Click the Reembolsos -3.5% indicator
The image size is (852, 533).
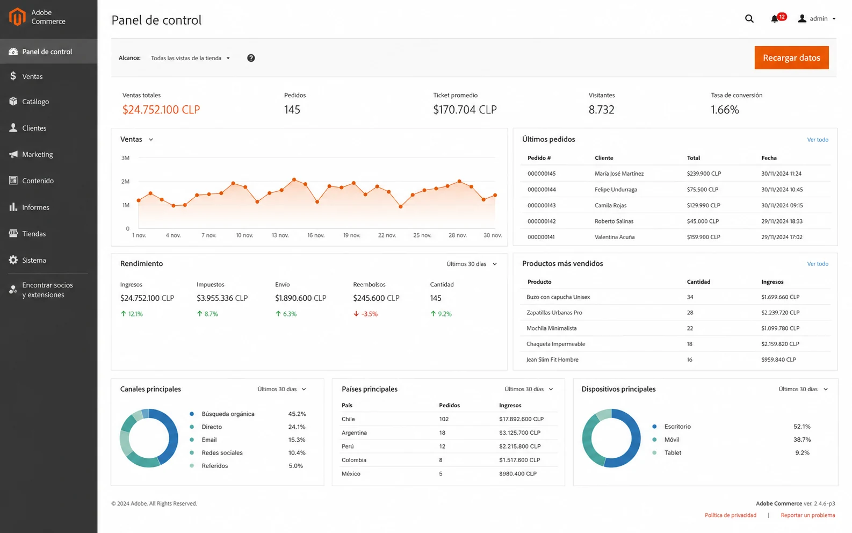365,314
